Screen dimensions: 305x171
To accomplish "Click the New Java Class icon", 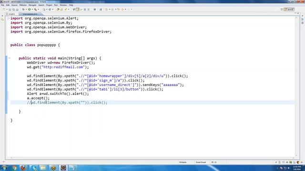I will pos(50,9).
